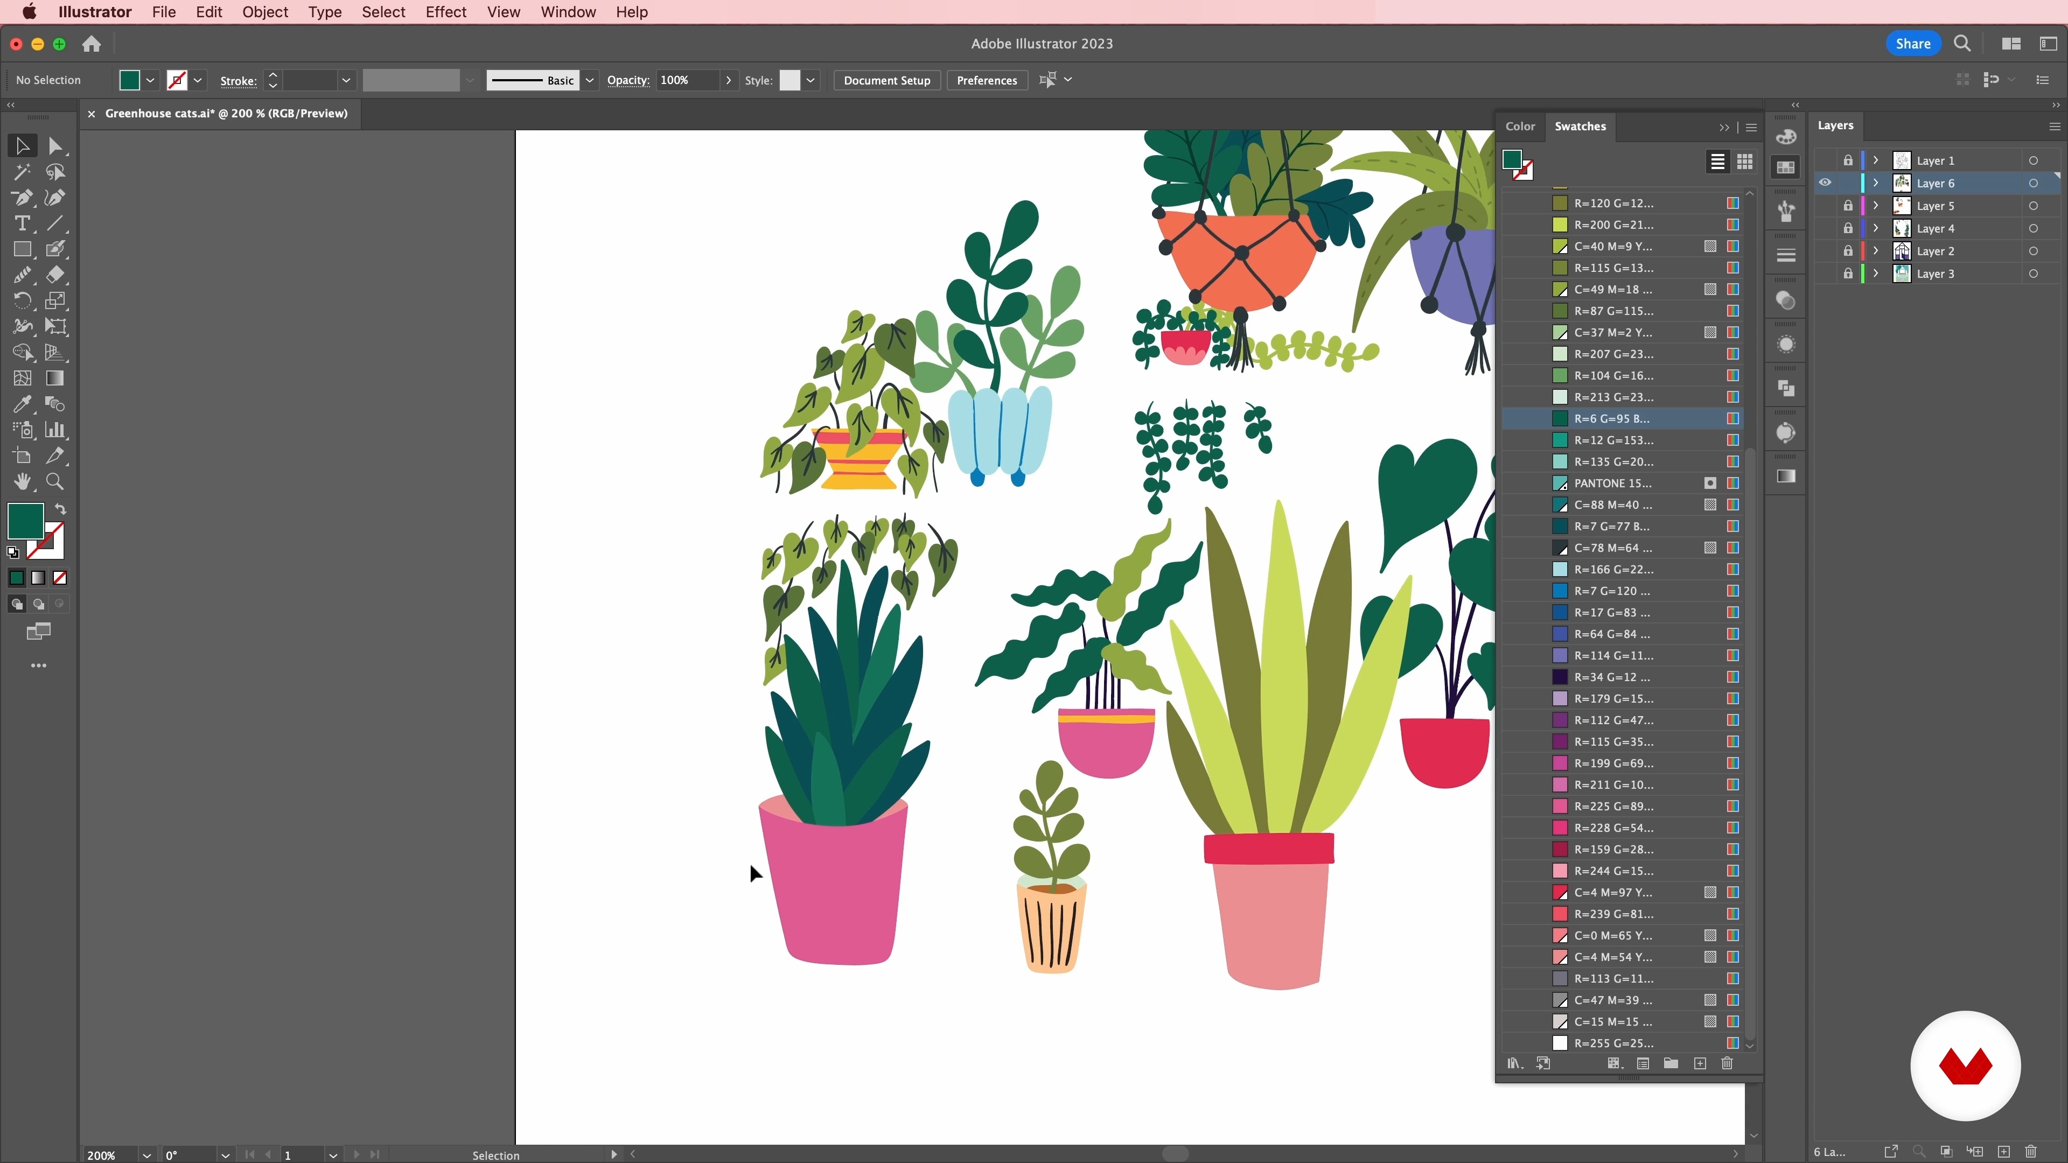Select the Rotate tool
The image size is (2068, 1163).
pyautogui.click(x=22, y=300)
